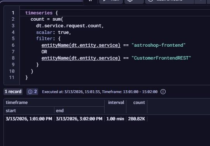Select the cell '3/13/2026, 1:01:00 PM'
210x146 pixels.
[x=29, y=119]
